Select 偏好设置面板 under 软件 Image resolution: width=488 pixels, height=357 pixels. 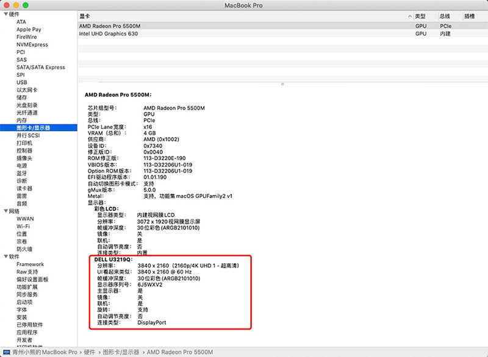32,279
